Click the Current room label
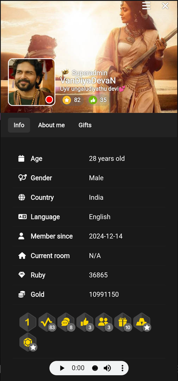 (50, 256)
